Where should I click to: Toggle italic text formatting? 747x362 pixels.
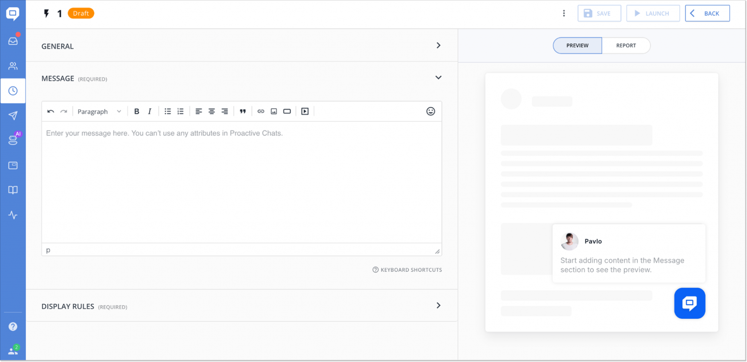150,112
